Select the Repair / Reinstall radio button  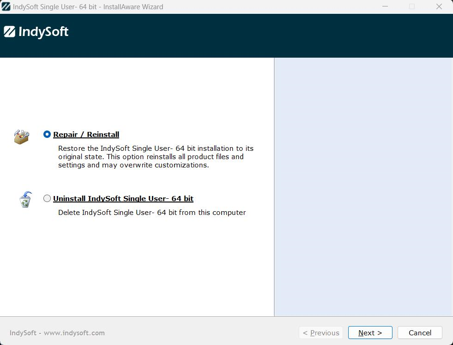[x=47, y=135]
